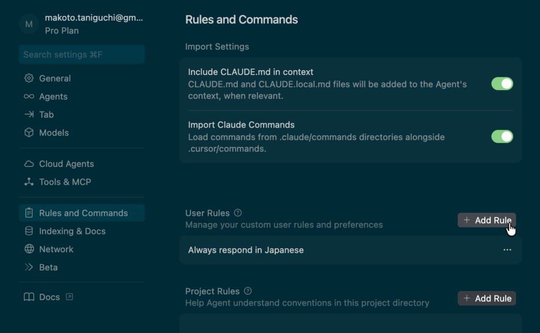Open the three-dot menu for Japanese rule
Screen dimensions: 540x333
point(507,250)
